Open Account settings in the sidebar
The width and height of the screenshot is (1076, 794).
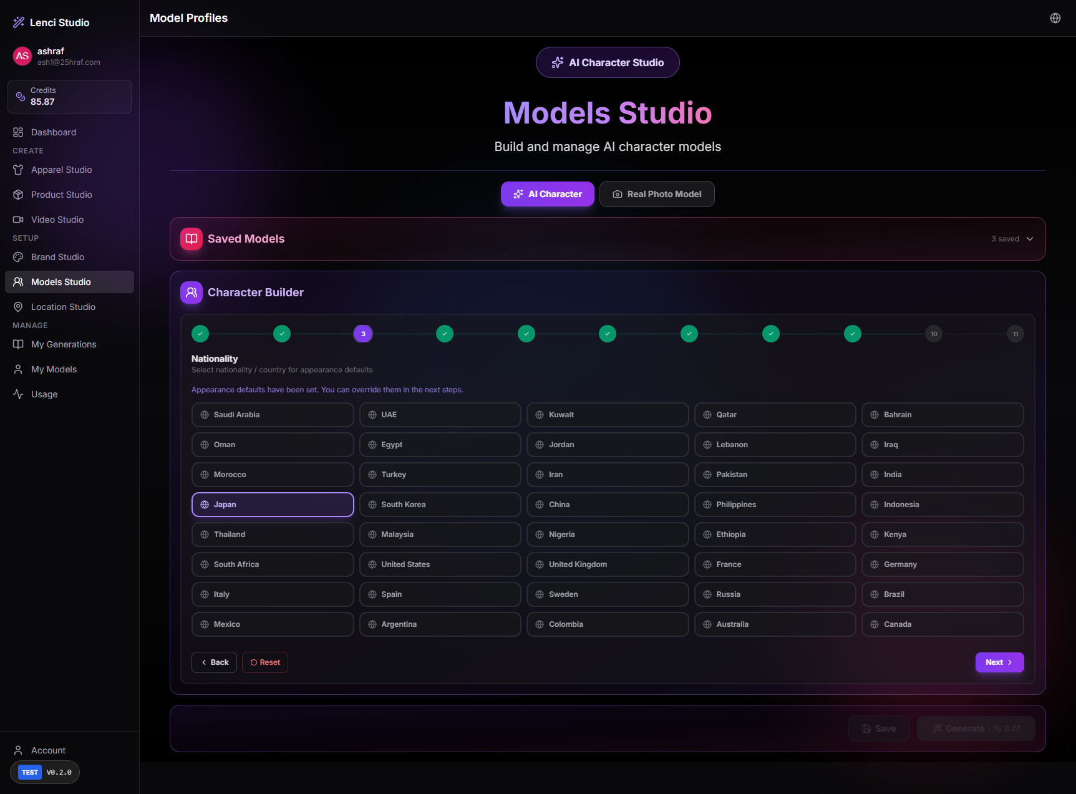48,750
